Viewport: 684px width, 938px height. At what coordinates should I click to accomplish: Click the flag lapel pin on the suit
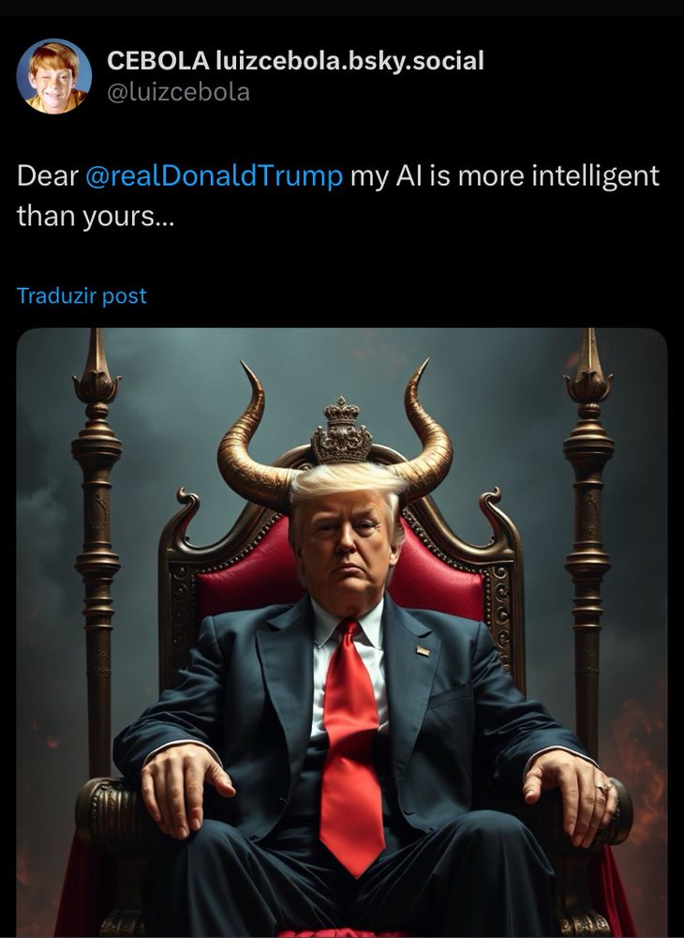click(x=423, y=652)
